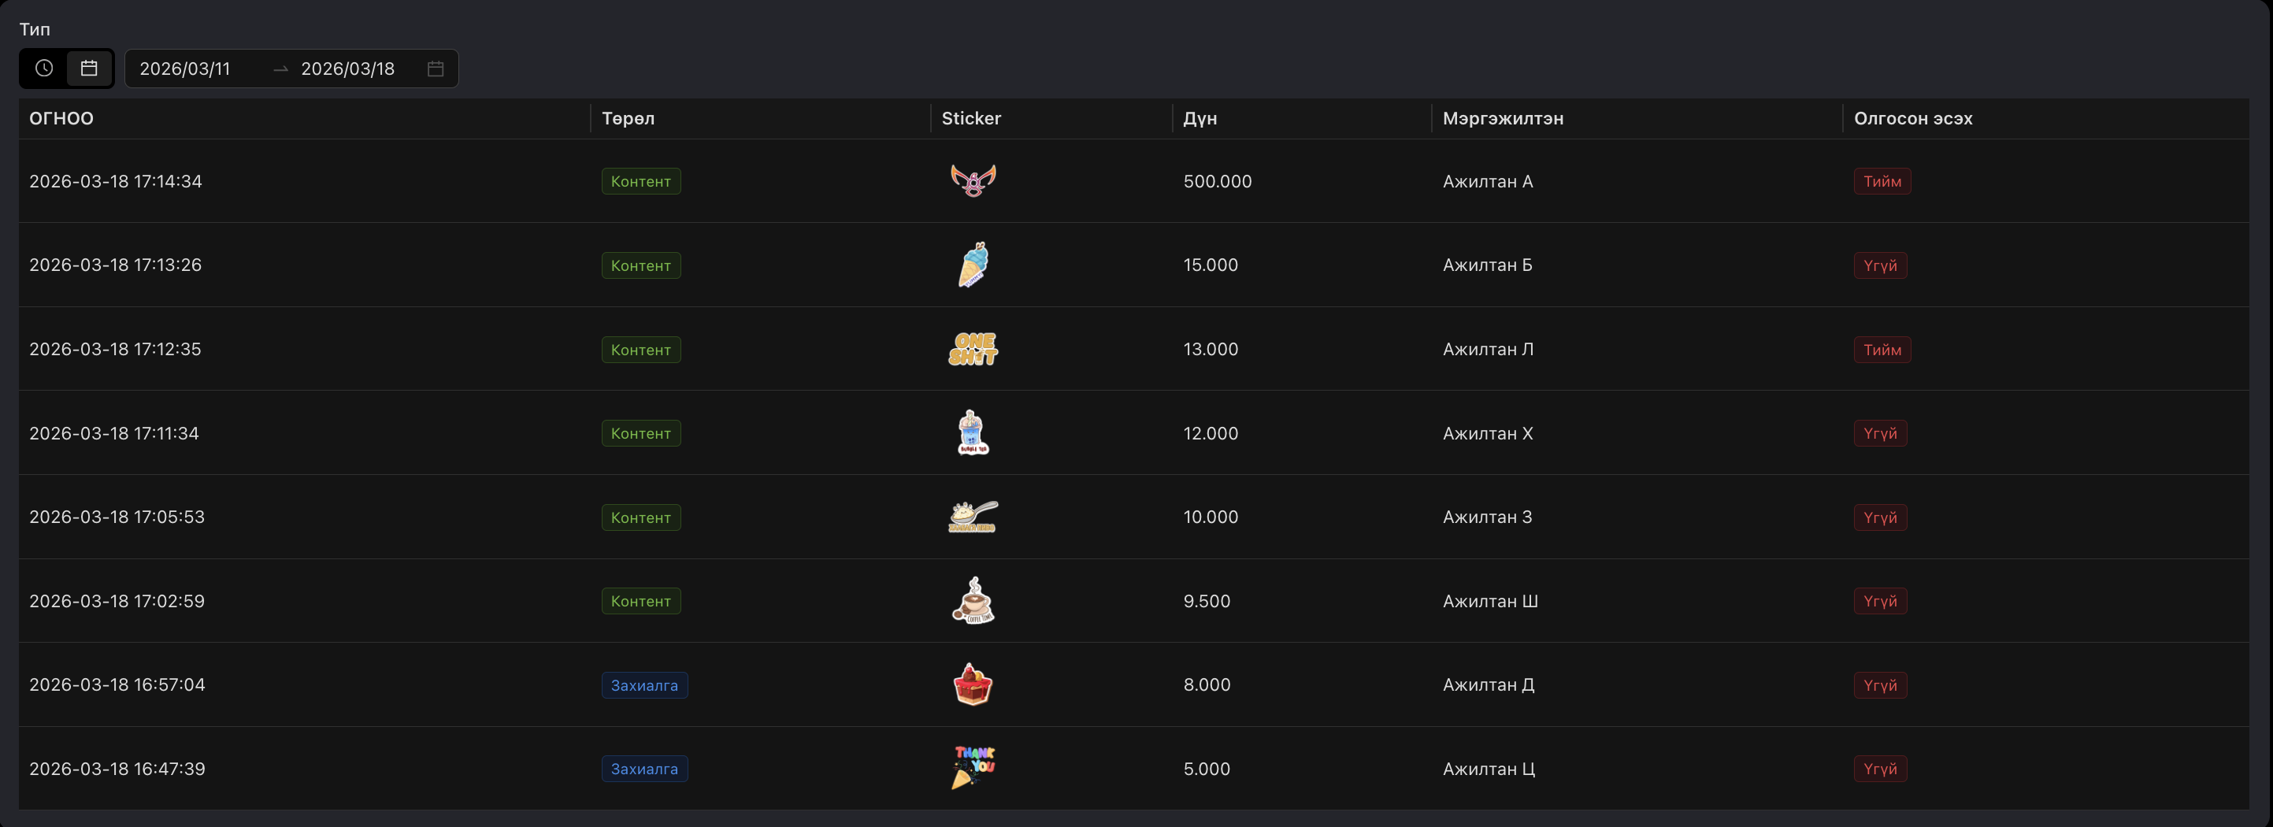Click Тийм status tag for Ажилтан А
Screen dimensions: 2273x827
(x=1882, y=181)
